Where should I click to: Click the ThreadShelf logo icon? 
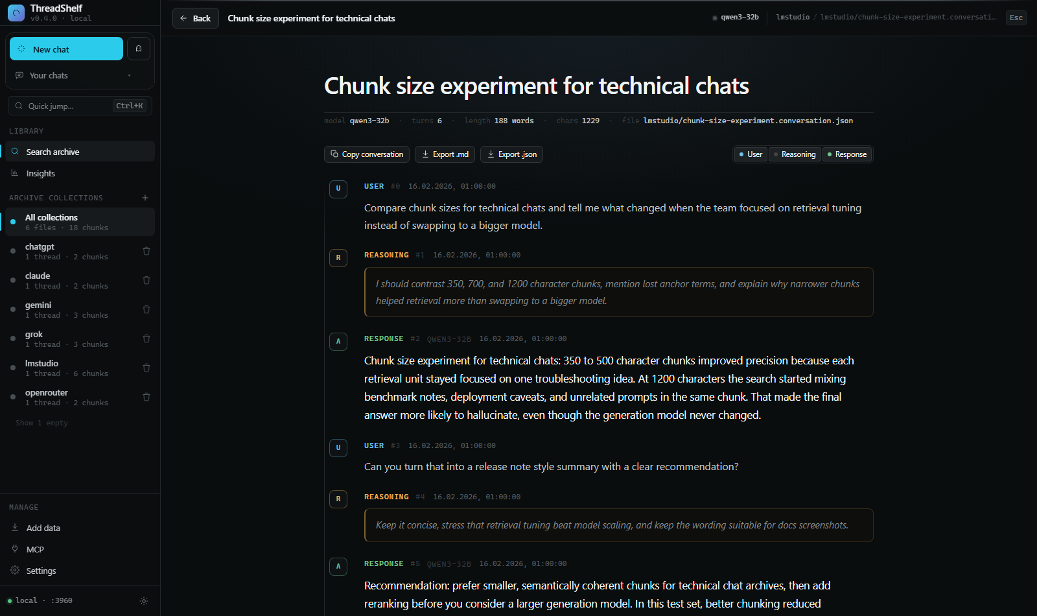[x=16, y=12]
